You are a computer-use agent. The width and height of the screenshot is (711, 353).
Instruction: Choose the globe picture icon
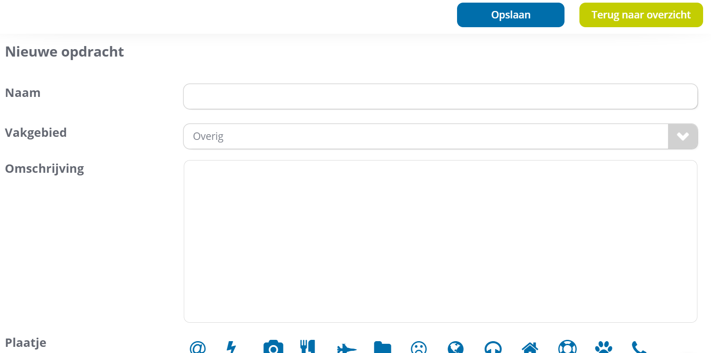pos(456,347)
